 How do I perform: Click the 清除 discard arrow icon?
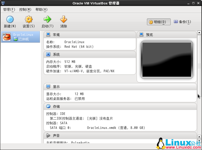(63, 19)
